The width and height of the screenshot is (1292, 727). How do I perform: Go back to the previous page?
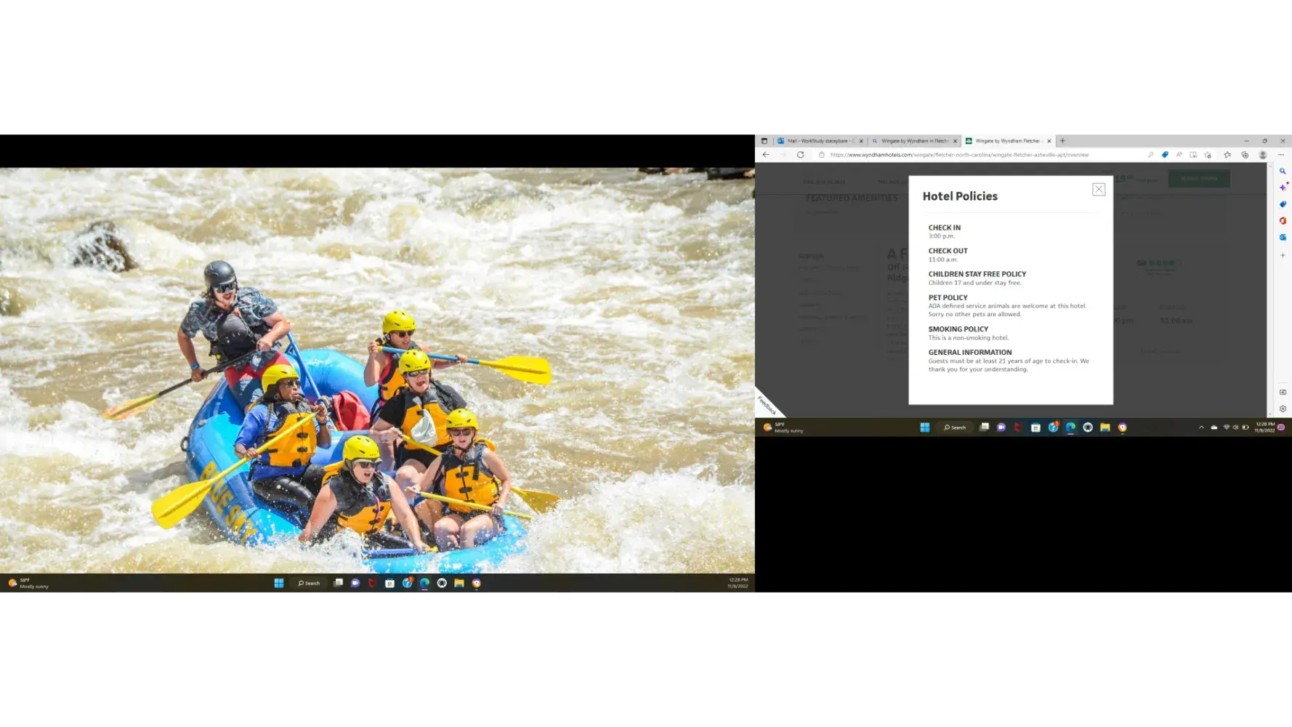click(x=765, y=155)
